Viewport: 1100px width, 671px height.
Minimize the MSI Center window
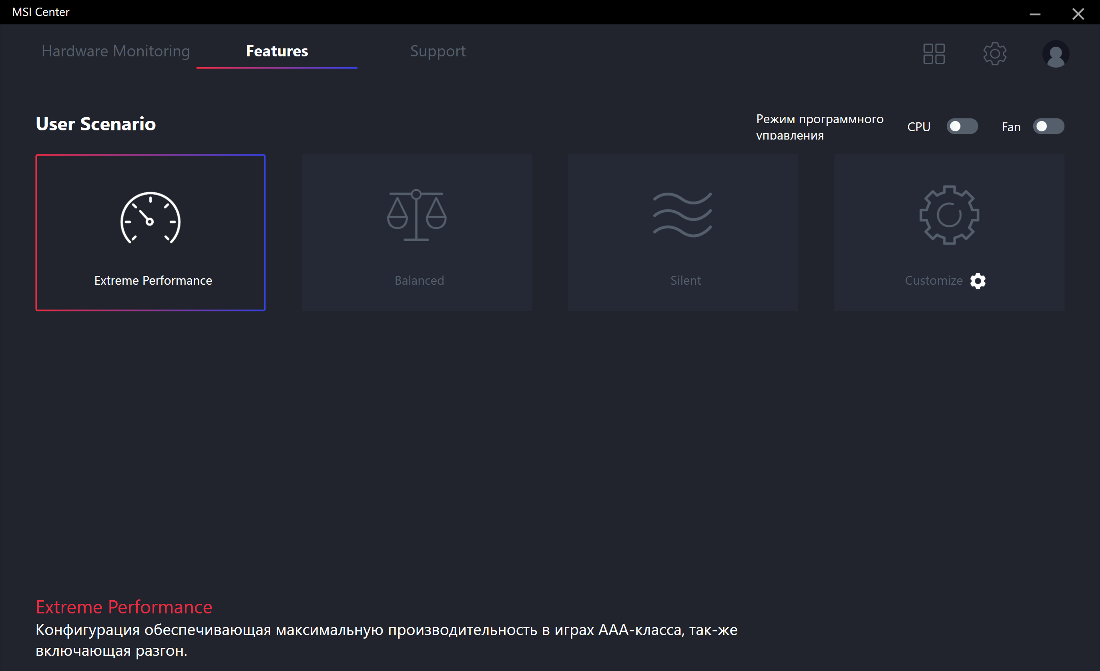[1035, 14]
